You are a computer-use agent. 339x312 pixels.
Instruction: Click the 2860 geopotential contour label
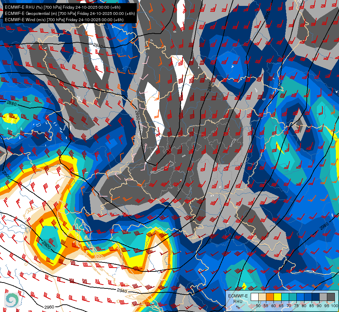click(137, 115)
